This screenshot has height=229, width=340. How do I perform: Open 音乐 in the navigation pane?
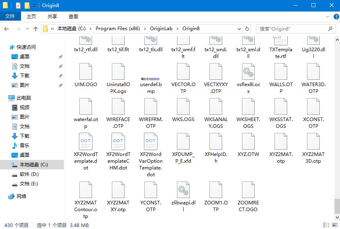tap(25, 146)
